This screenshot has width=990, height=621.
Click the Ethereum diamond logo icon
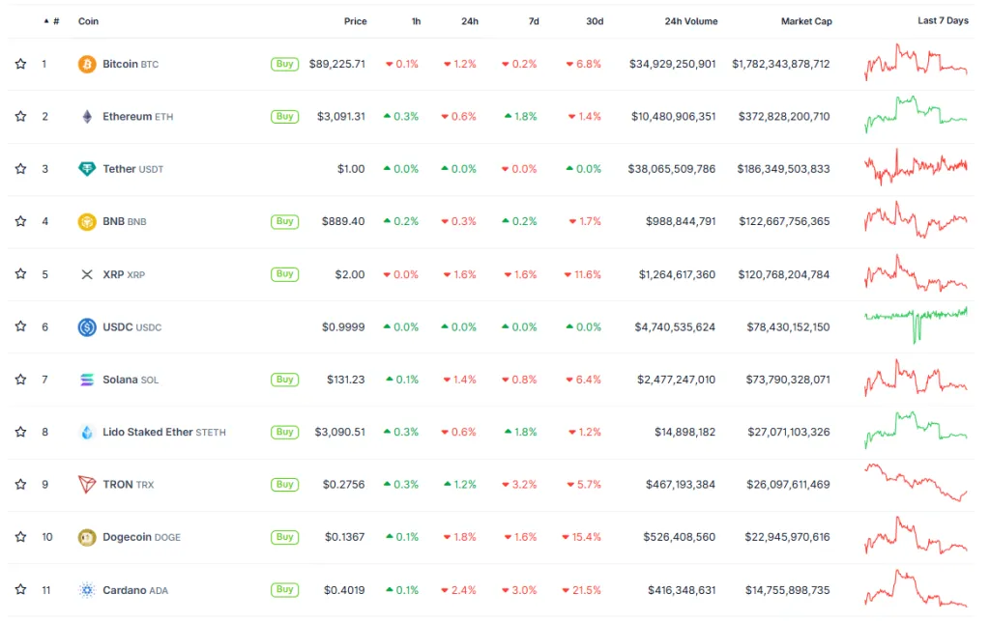(87, 117)
